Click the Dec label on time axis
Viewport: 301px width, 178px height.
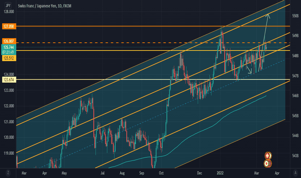(200, 173)
